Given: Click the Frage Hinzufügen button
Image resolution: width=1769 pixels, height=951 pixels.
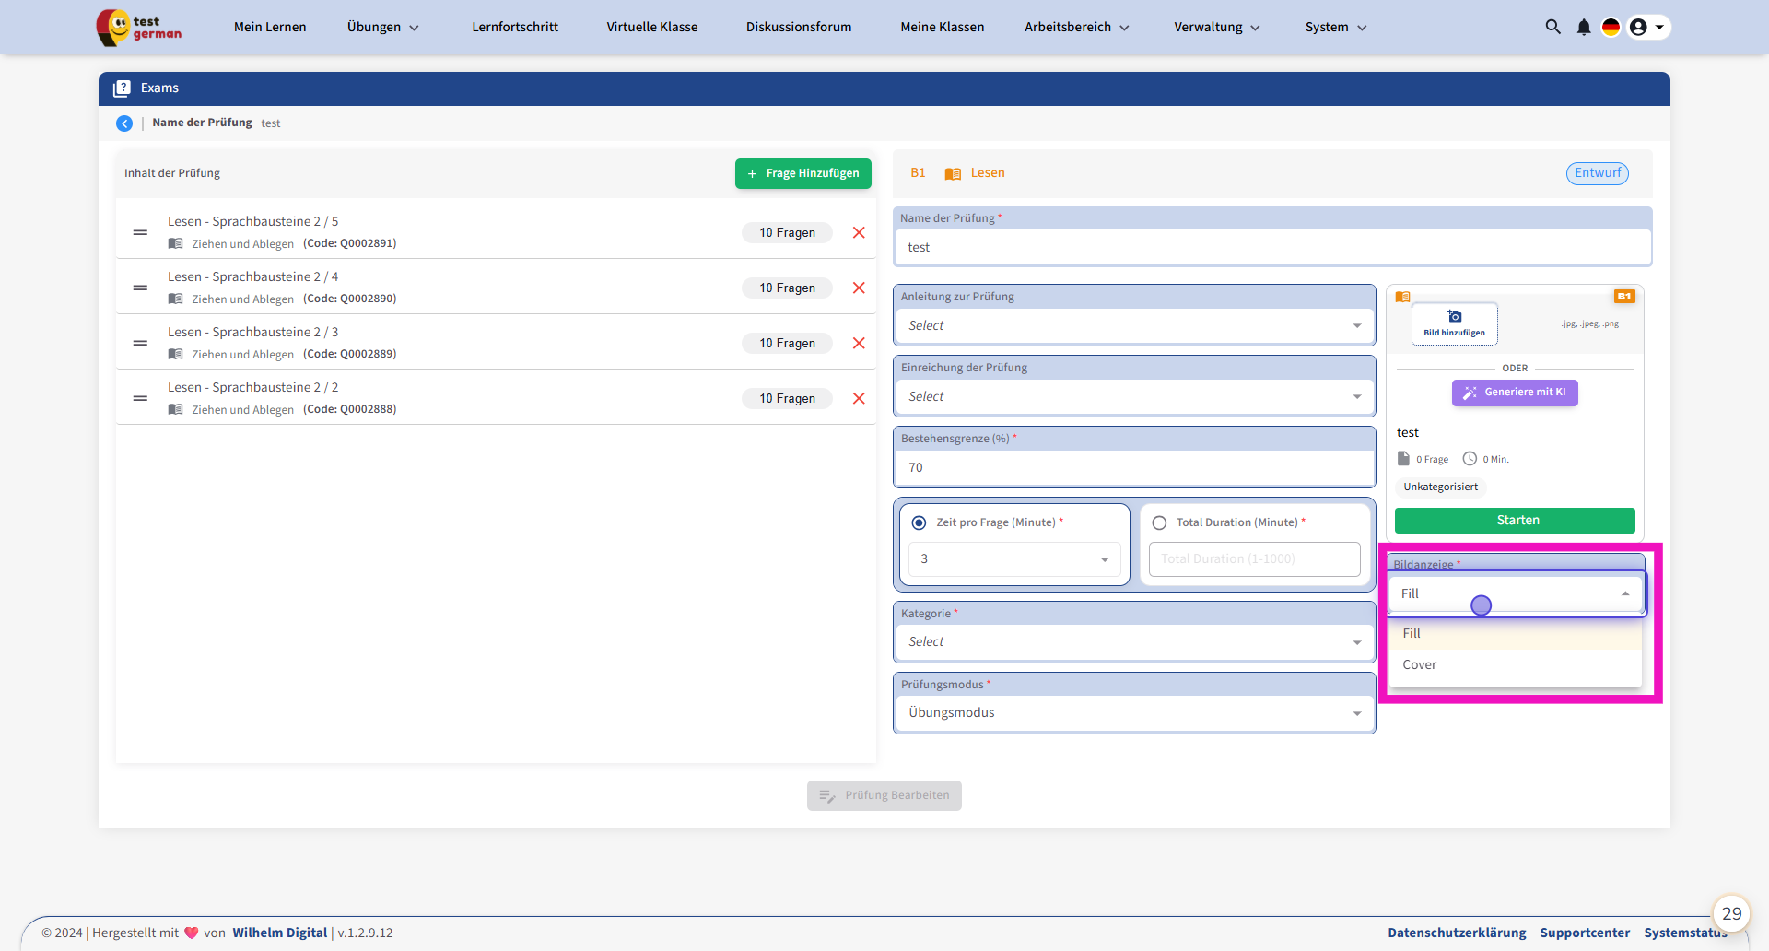Looking at the screenshot, I should tap(802, 173).
